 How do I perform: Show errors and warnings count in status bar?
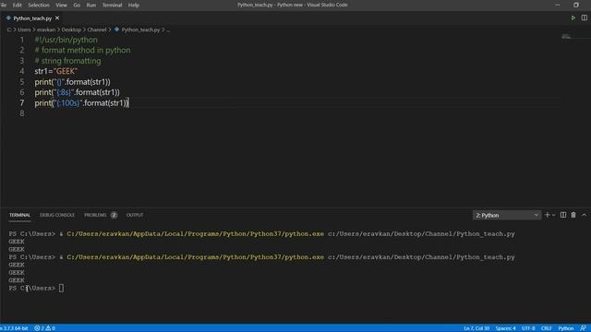[x=45, y=328]
